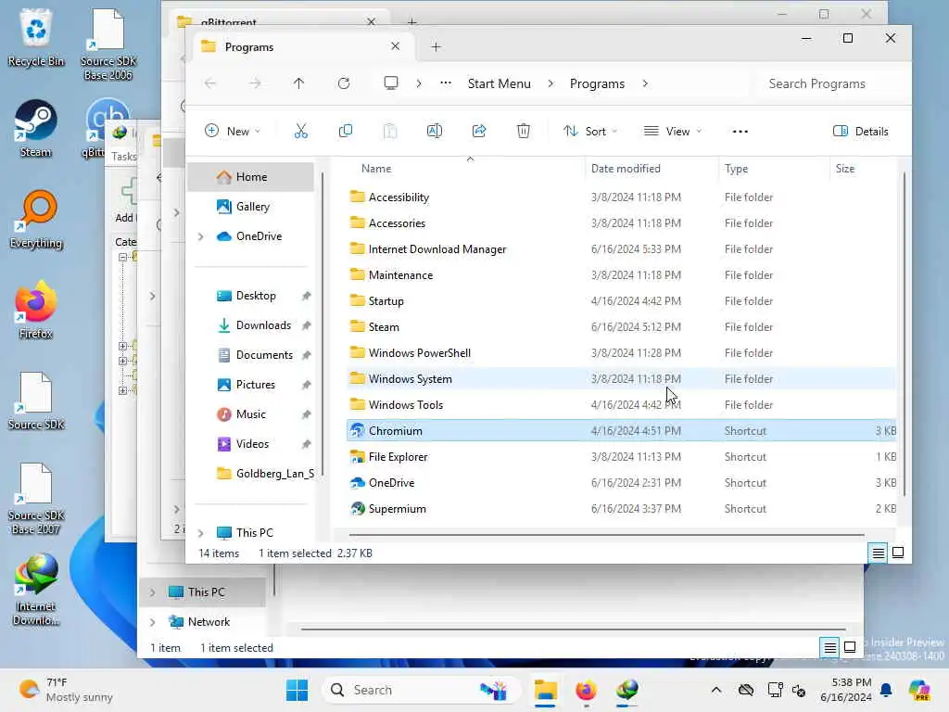Select the Internet Download Manager folder

pyautogui.click(x=621, y=249)
